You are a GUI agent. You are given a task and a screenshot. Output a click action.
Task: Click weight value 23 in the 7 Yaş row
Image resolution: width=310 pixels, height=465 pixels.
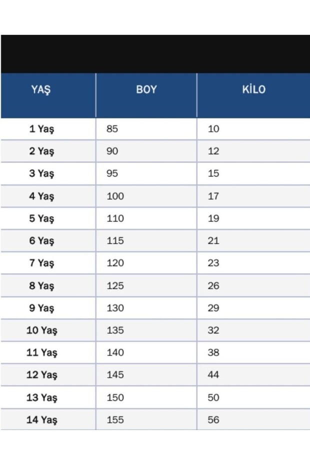pos(213,263)
